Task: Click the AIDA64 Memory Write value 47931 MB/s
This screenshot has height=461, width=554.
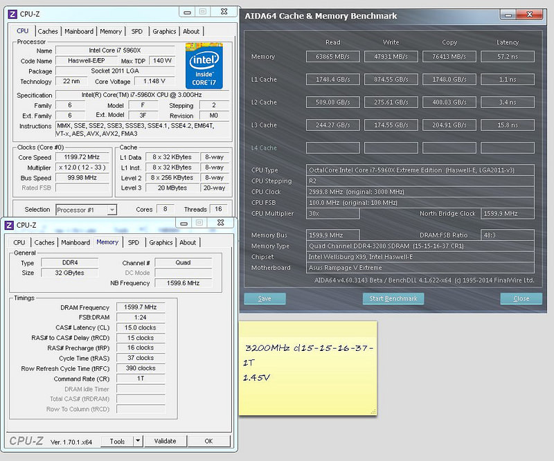Action: (x=391, y=57)
